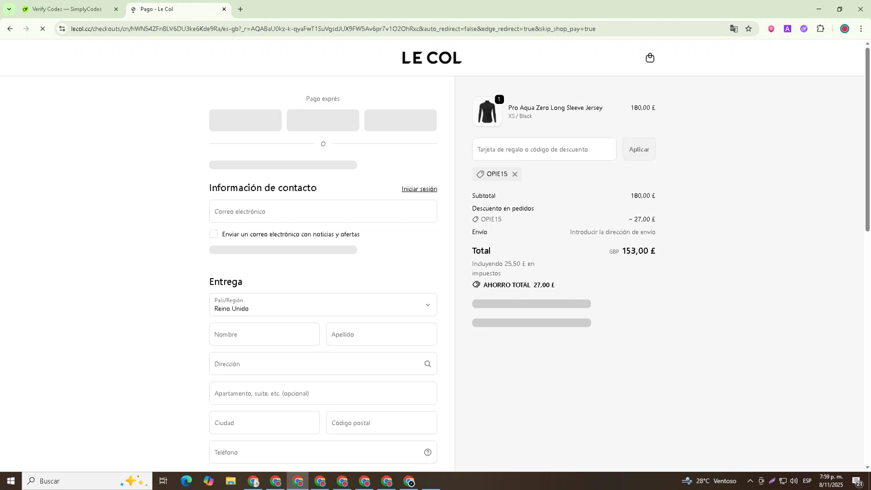Open a new browser tab
This screenshot has width=871, height=490.
(x=240, y=9)
